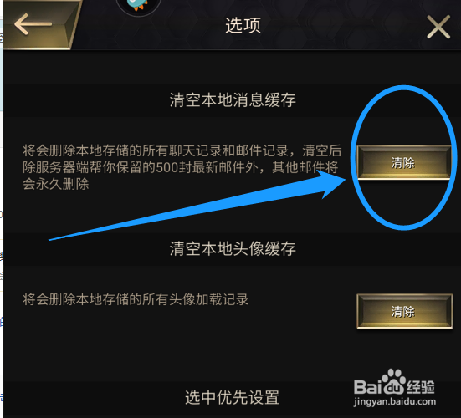The image size is (461, 418).
Task: Click the message cache deletion warning text
Action: [x=182, y=167]
